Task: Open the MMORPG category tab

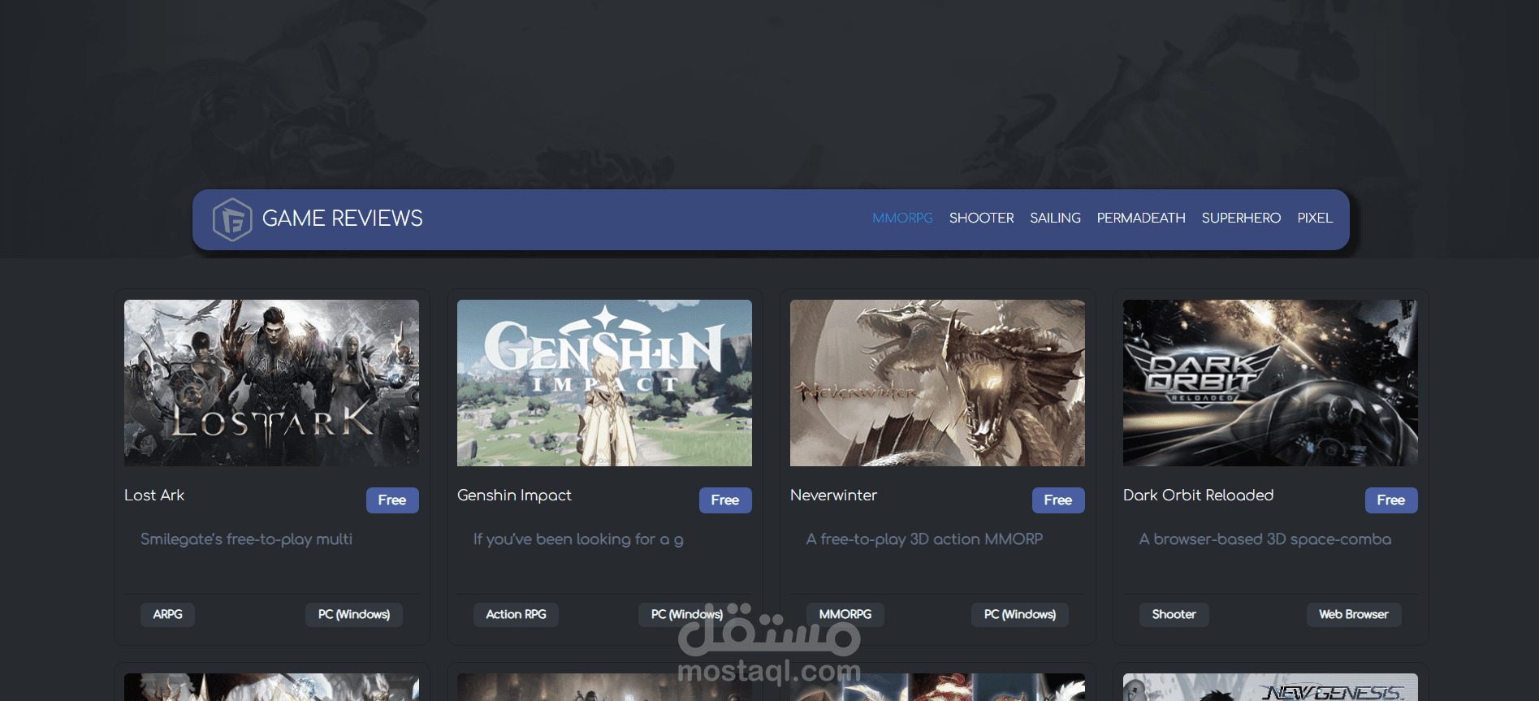Action: coord(902,218)
